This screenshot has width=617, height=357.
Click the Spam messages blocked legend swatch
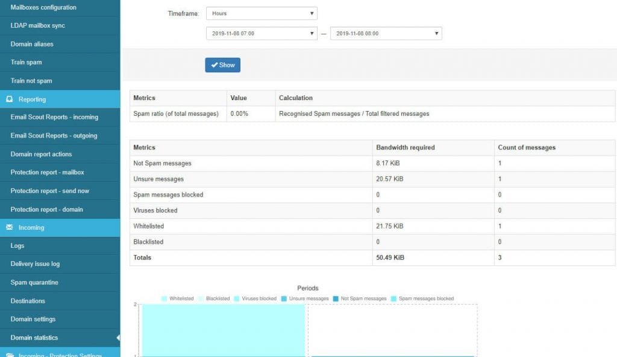[394, 299]
